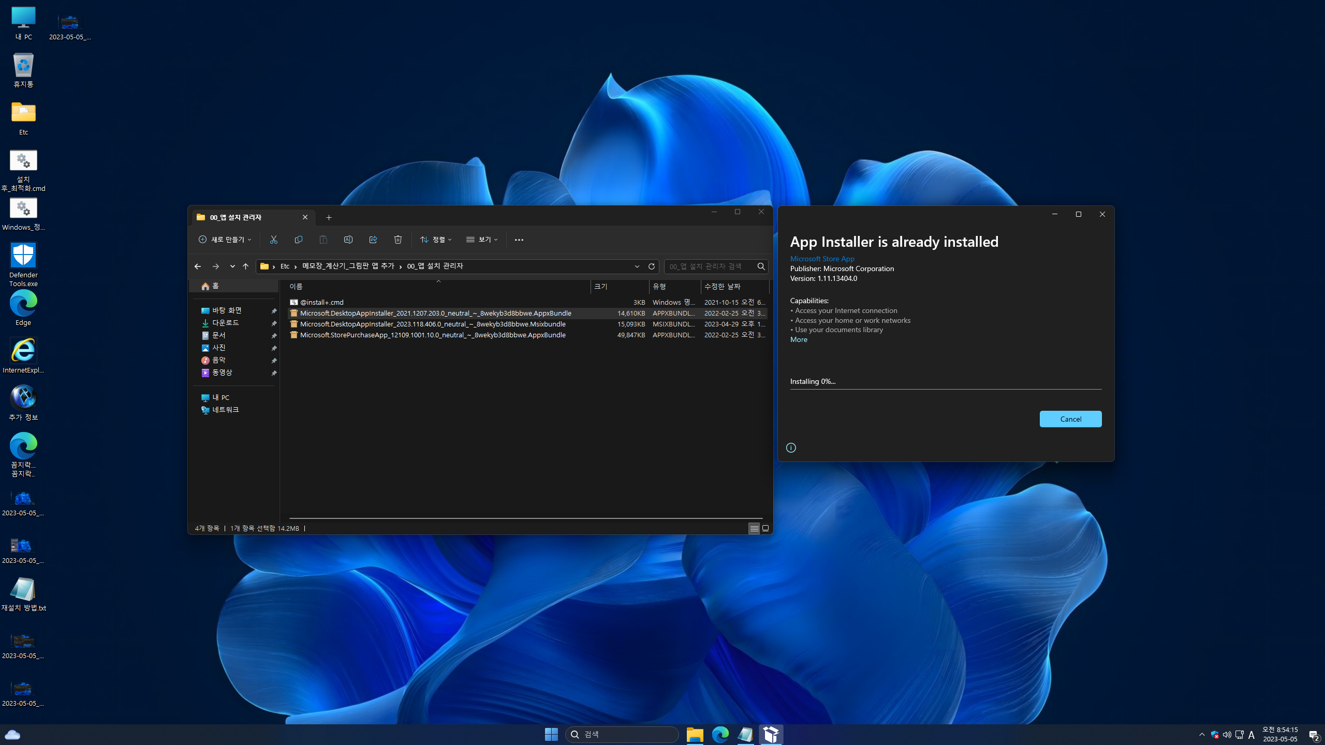
Task: Switch to the large thumbnails view toggle
Action: [765, 528]
